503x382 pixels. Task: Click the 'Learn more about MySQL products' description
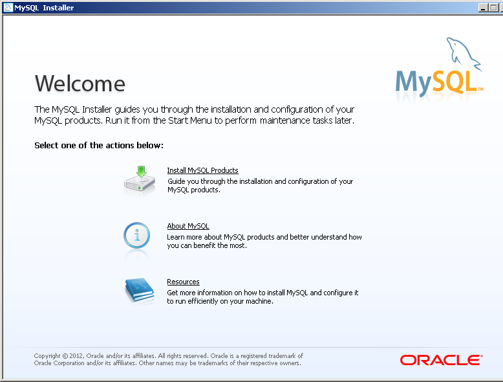click(x=264, y=241)
